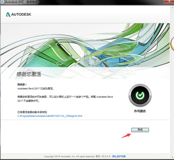Click the 'Autodesk Revit 2017 已成功激活' text
This screenshot has width=174, height=160.
pos(36,88)
